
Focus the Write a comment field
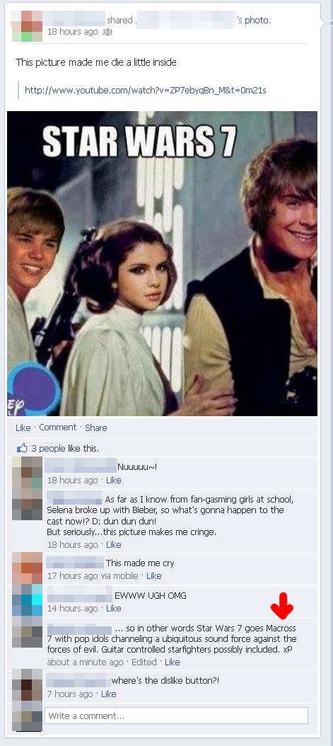tap(176, 716)
